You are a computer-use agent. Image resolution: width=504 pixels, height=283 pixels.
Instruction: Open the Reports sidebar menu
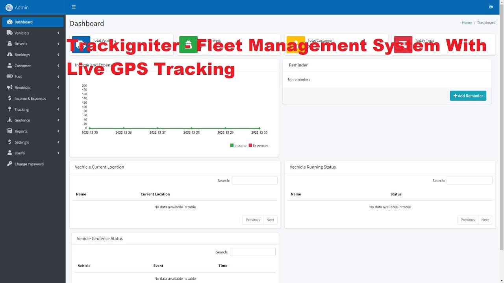tap(33, 131)
